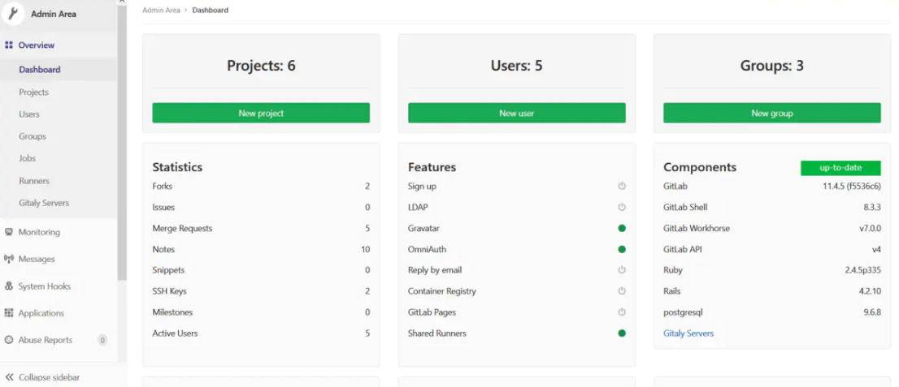
Task: Click the Notes count value 10
Action: coord(365,250)
